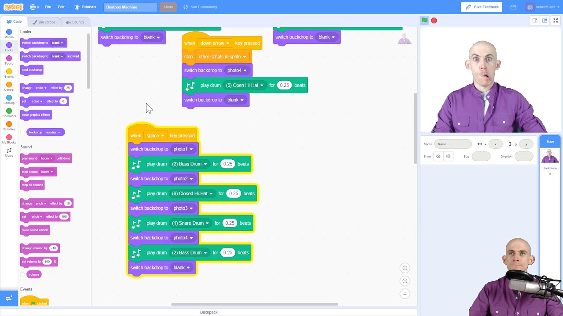
Task: Show sprite using the eye icon
Action: [x=438, y=156]
